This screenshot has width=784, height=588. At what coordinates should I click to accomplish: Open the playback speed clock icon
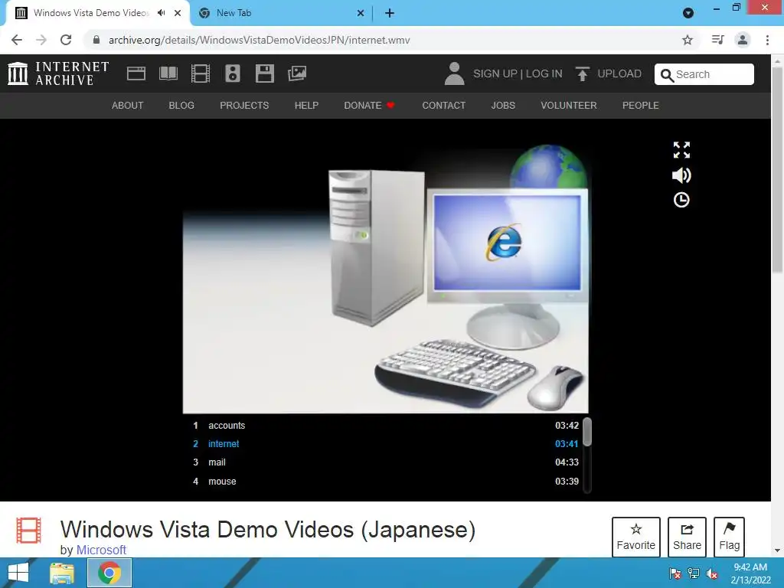click(x=681, y=200)
